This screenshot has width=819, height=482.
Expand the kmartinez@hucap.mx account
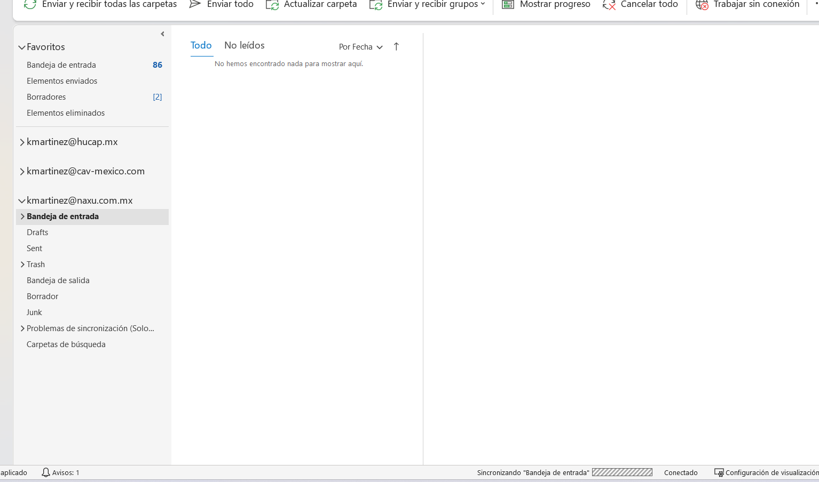tap(22, 142)
